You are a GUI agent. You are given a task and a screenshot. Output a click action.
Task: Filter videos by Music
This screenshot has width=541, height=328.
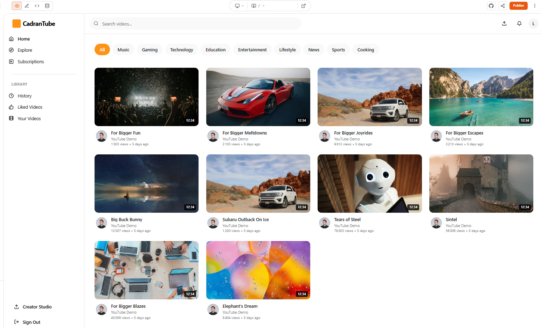click(x=124, y=50)
